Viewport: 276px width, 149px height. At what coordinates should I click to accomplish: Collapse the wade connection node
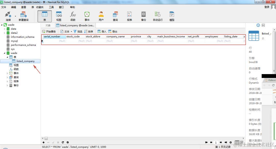(x=2, y=25)
